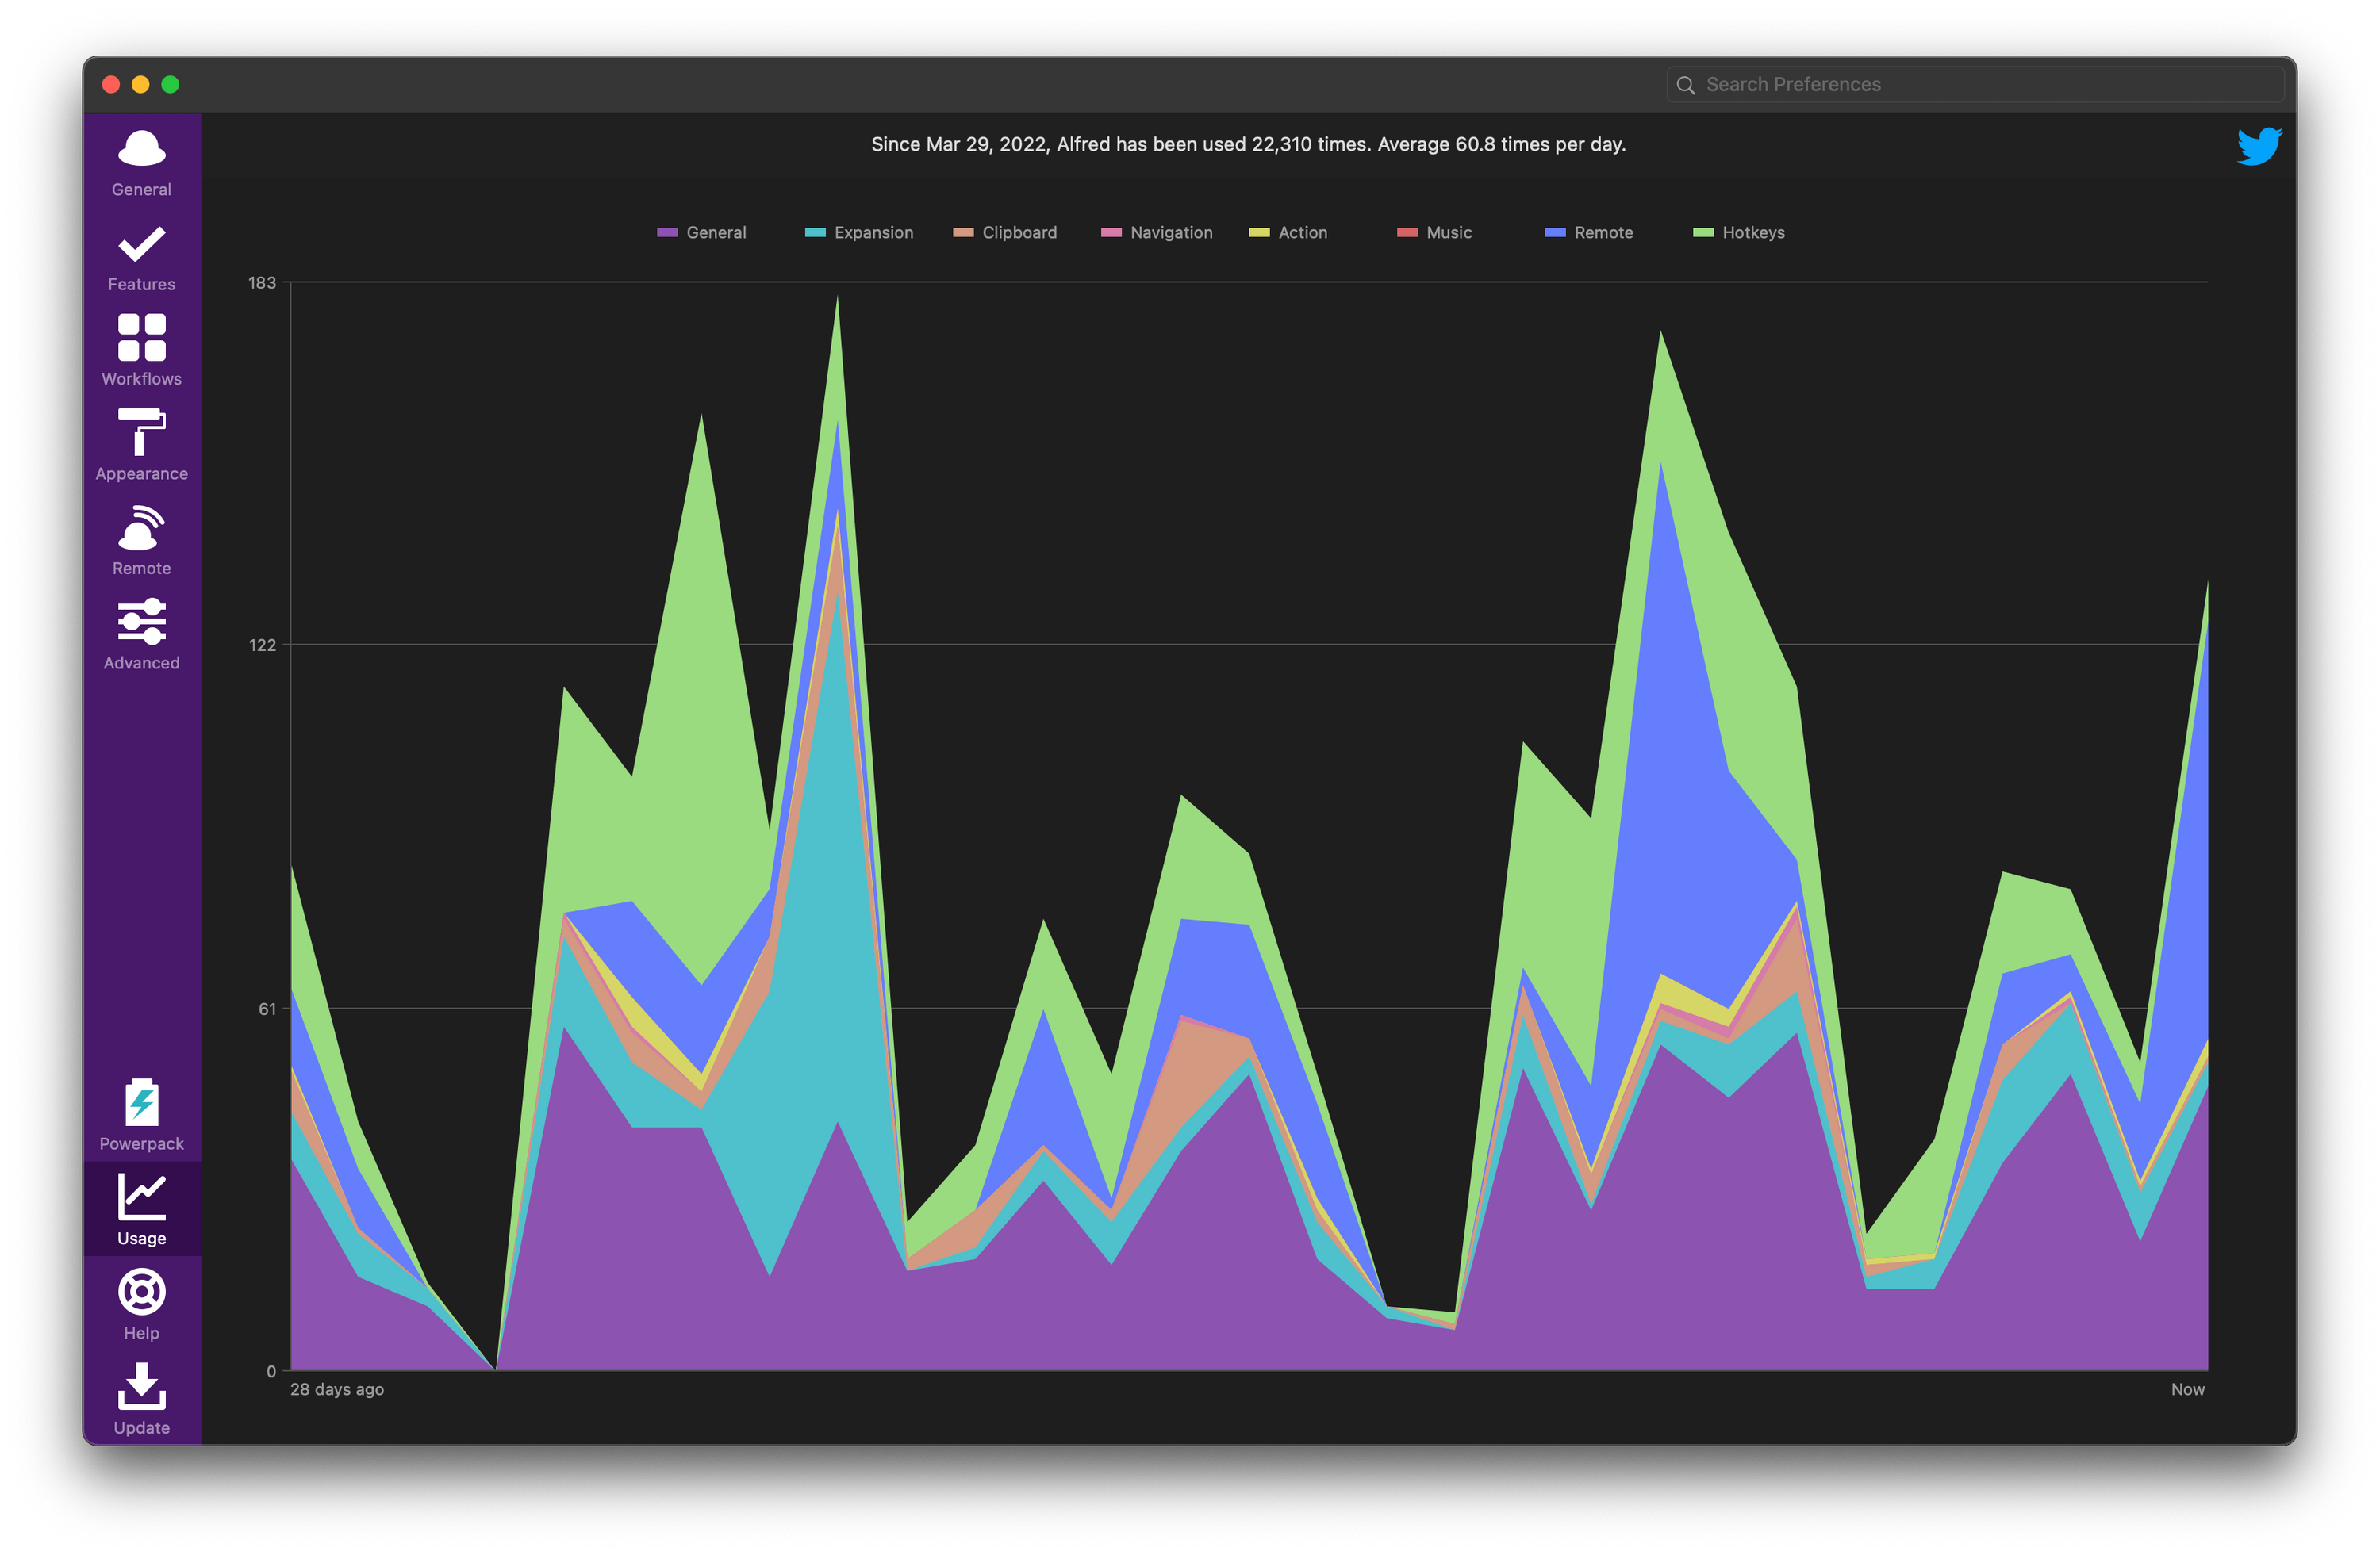The image size is (2380, 1555).
Task: Open the Help lifebuoy icon
Action: pyautogui.click(x=141, y=1291)
